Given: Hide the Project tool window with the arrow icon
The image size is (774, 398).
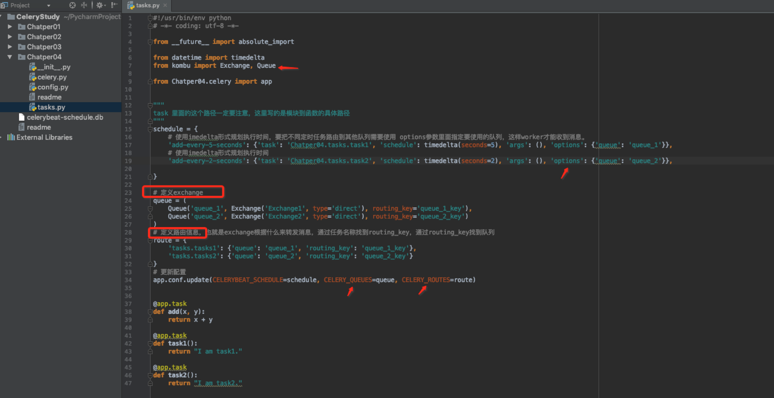Looking at the screenshot, I should [x=114, y=5].
